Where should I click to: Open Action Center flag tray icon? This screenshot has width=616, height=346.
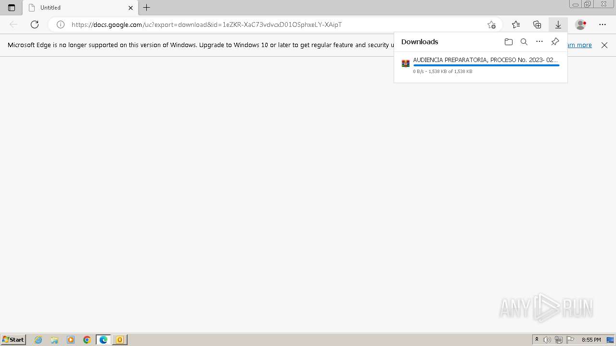(570, 340)
